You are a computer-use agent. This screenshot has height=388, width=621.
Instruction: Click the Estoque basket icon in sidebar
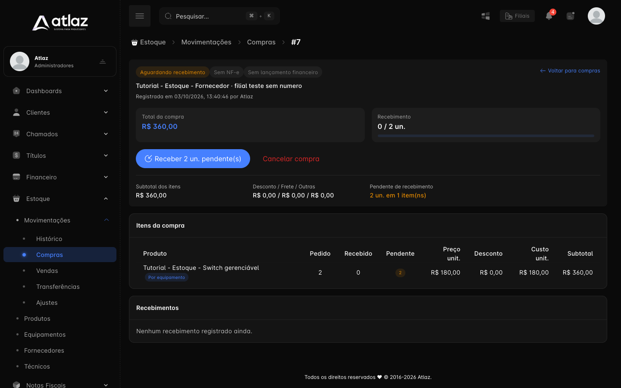[x=16, y=198]
